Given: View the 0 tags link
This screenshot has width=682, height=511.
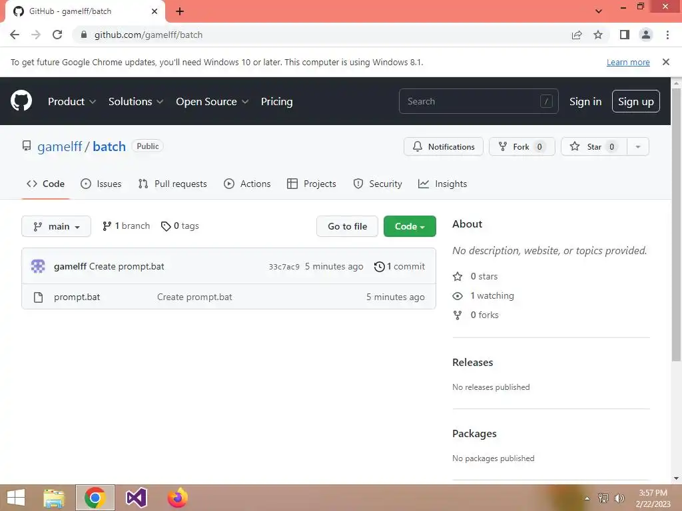Looking at the screenshot, I should [x=180, y=226].
